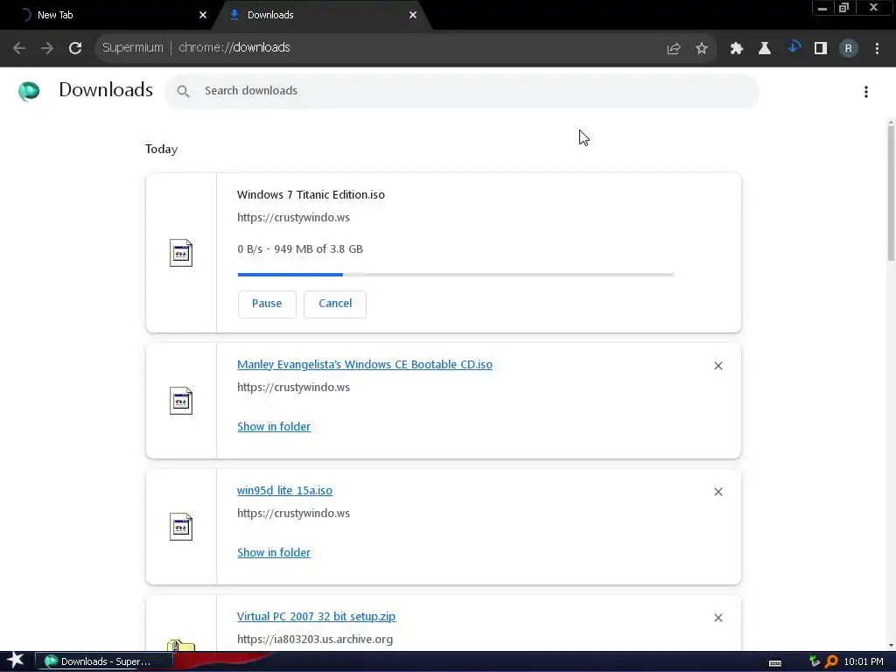The height and width of the screenshot is (672, 896).
Task: Show Manley Evangelista's Windows CE in folder
Action: tap(274, 427)
